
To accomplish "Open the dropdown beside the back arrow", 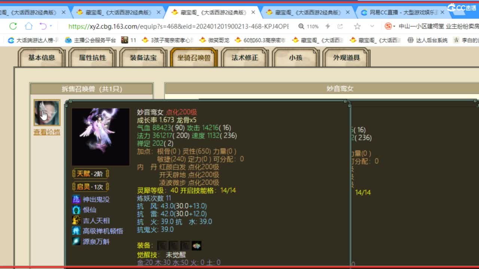I will [x=51, y=26].
